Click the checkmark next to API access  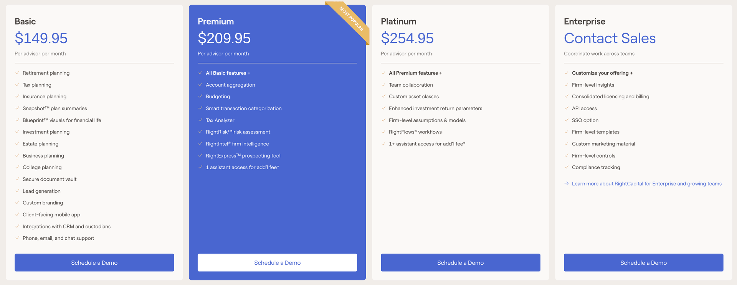click(x=567, y=109)
